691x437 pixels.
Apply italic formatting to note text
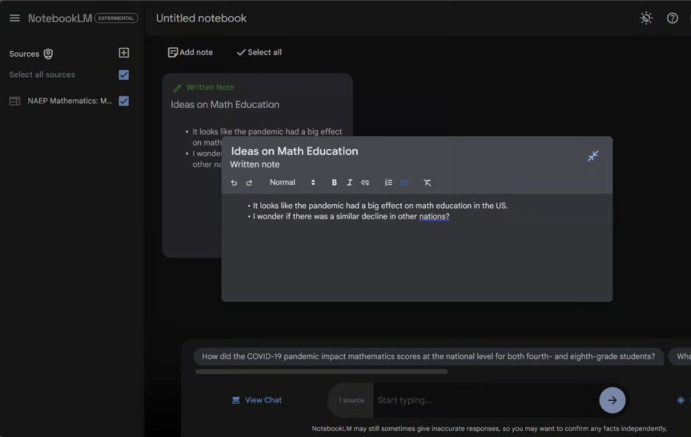[350, 182]
